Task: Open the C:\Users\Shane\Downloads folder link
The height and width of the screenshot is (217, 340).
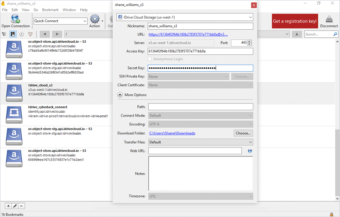Action: pos(172,133)
